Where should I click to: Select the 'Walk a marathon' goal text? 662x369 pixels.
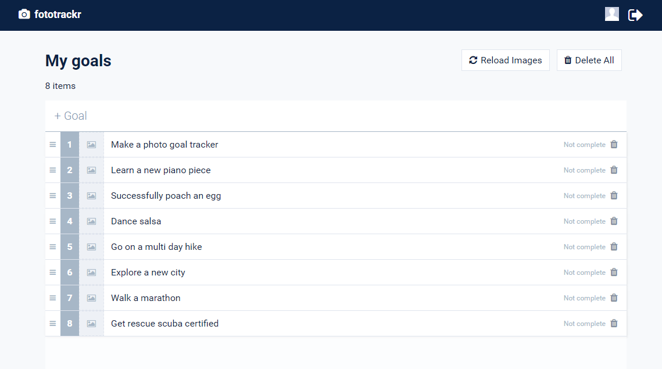(146, 298)
